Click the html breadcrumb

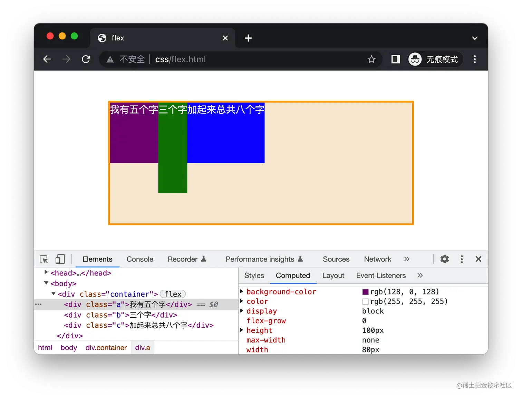tap(45, 348)
